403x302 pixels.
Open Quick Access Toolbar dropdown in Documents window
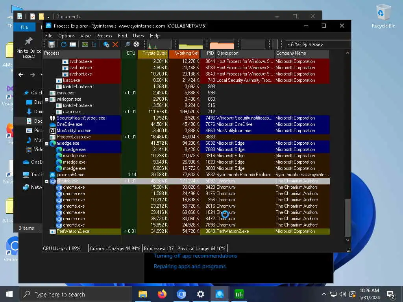click(x=48, y=17)
